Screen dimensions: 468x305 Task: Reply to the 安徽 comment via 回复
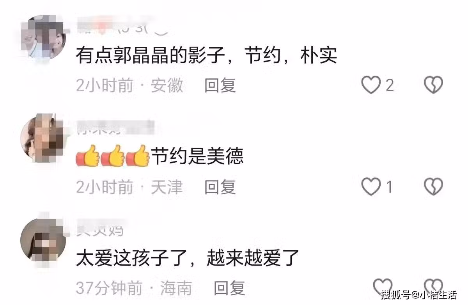pyautogui.click(x=220, y=85)
